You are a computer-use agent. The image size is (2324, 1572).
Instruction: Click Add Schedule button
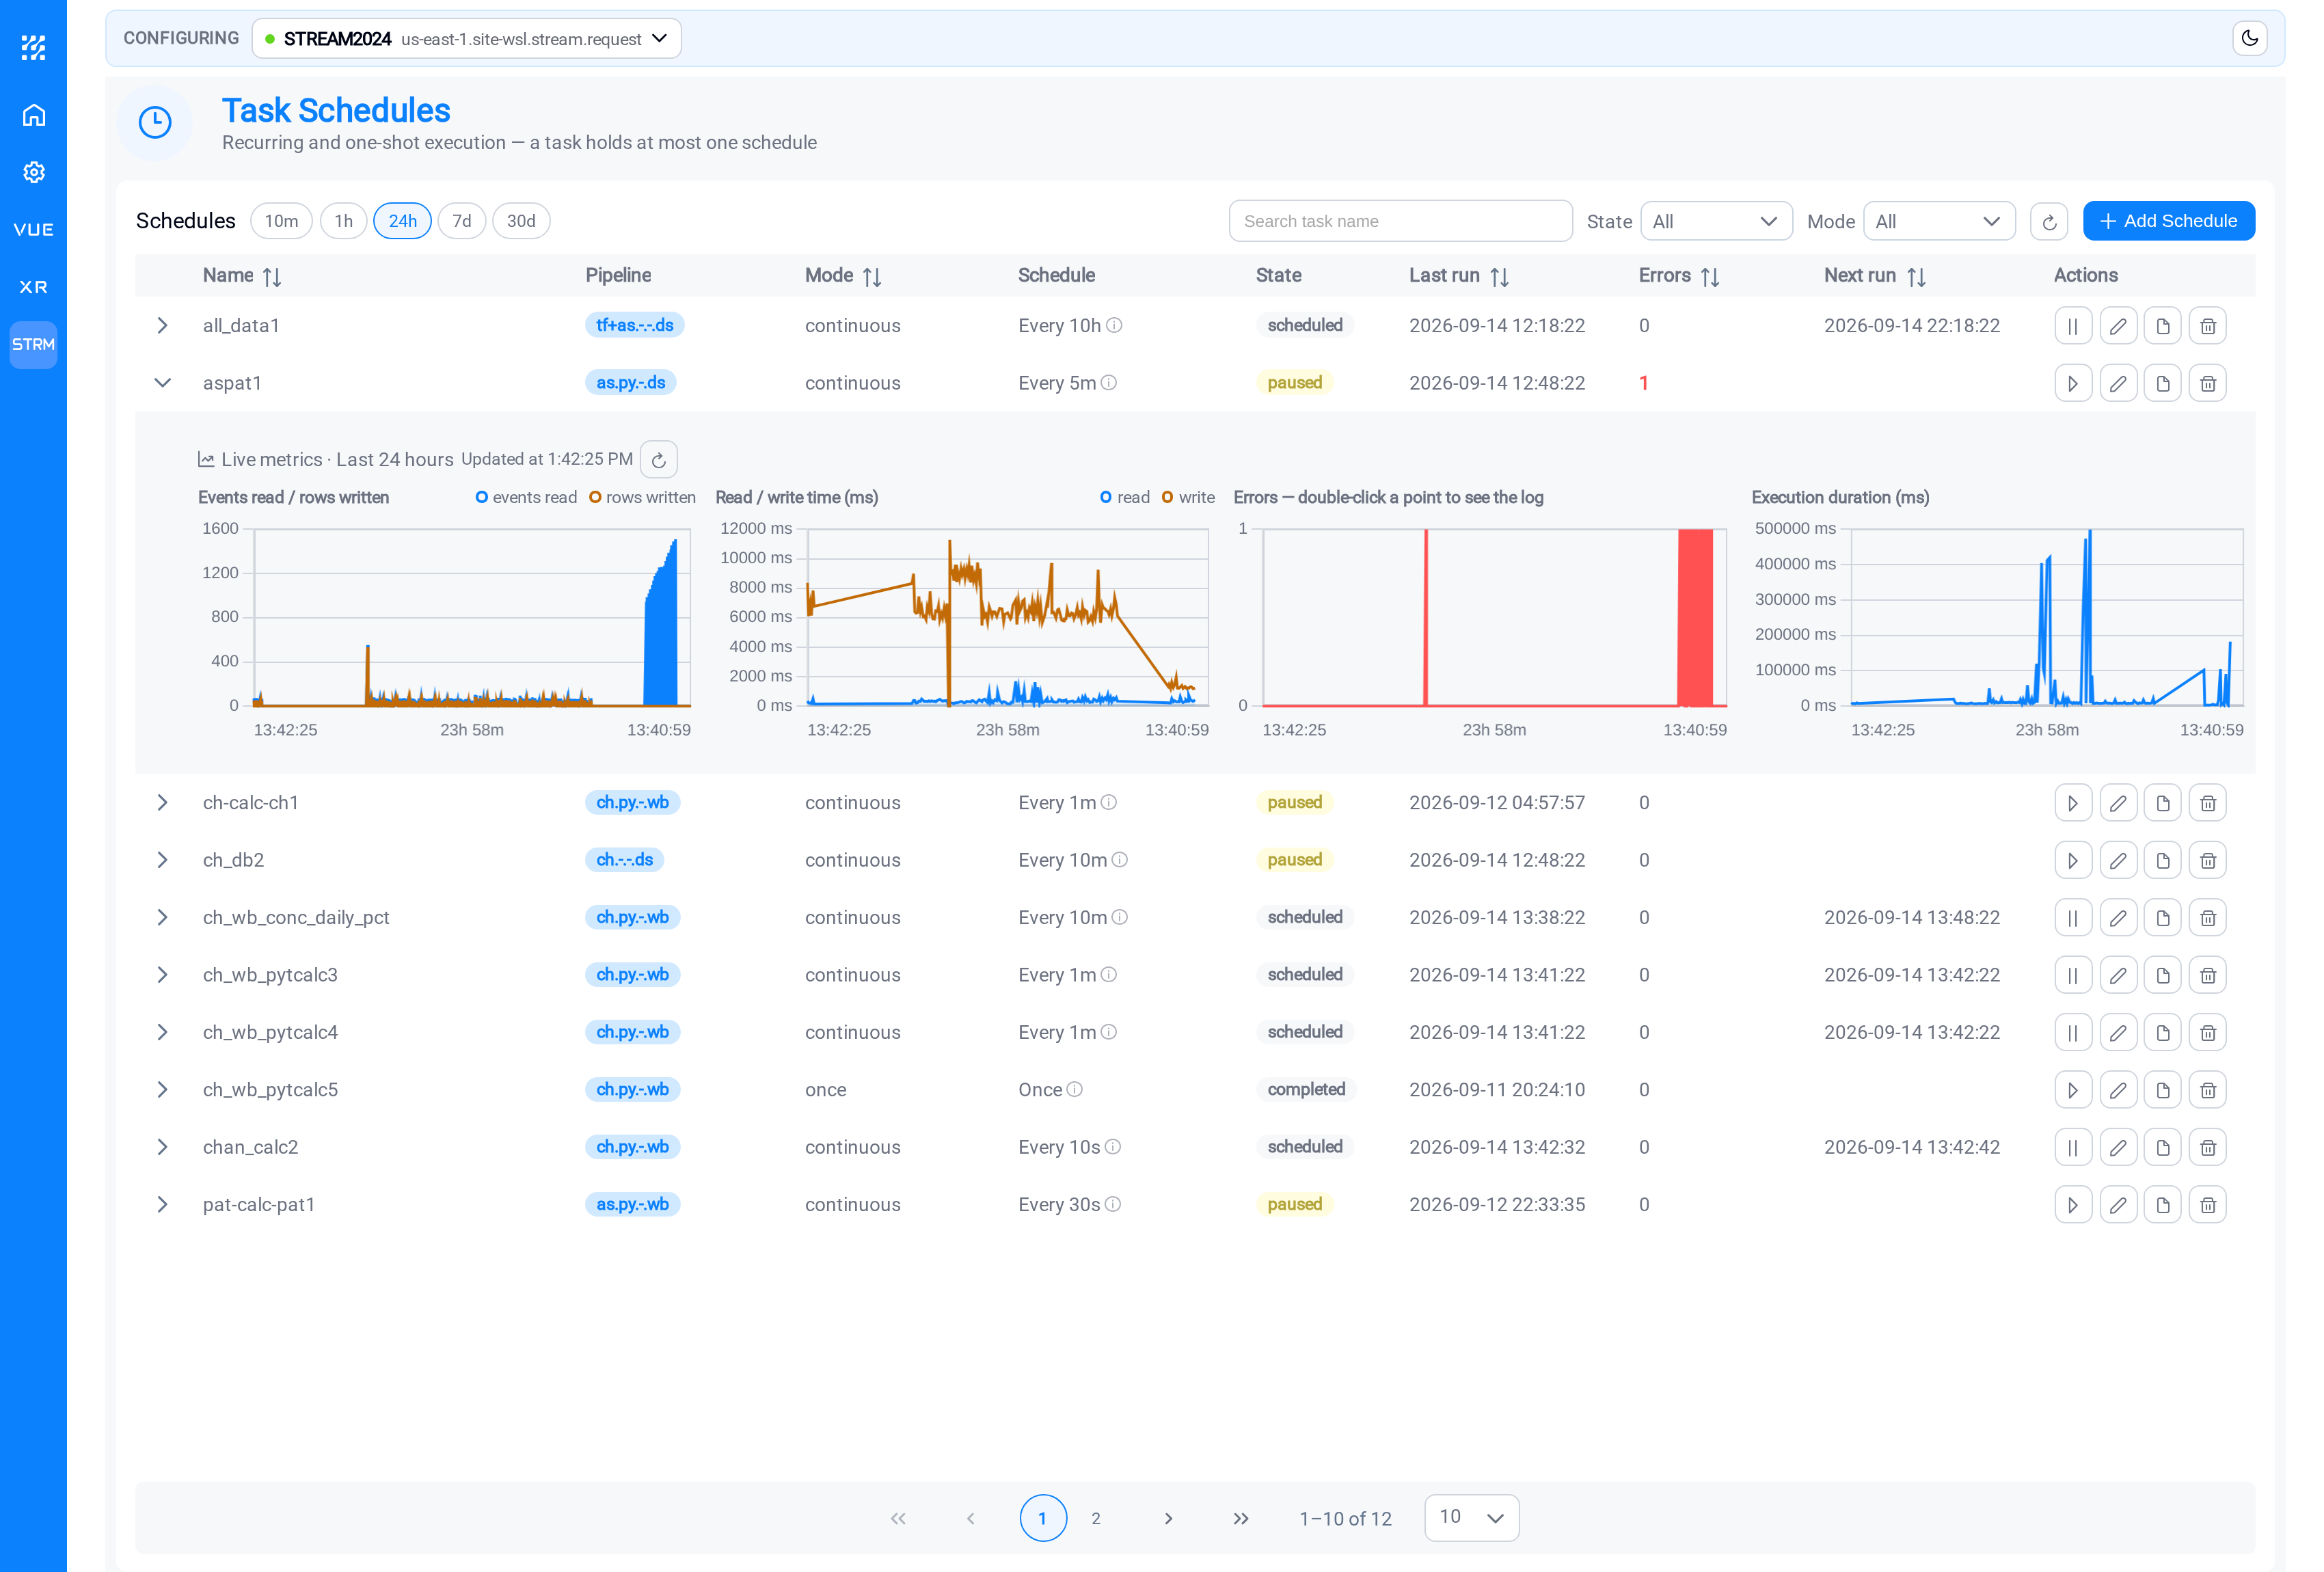[2169, 221]
